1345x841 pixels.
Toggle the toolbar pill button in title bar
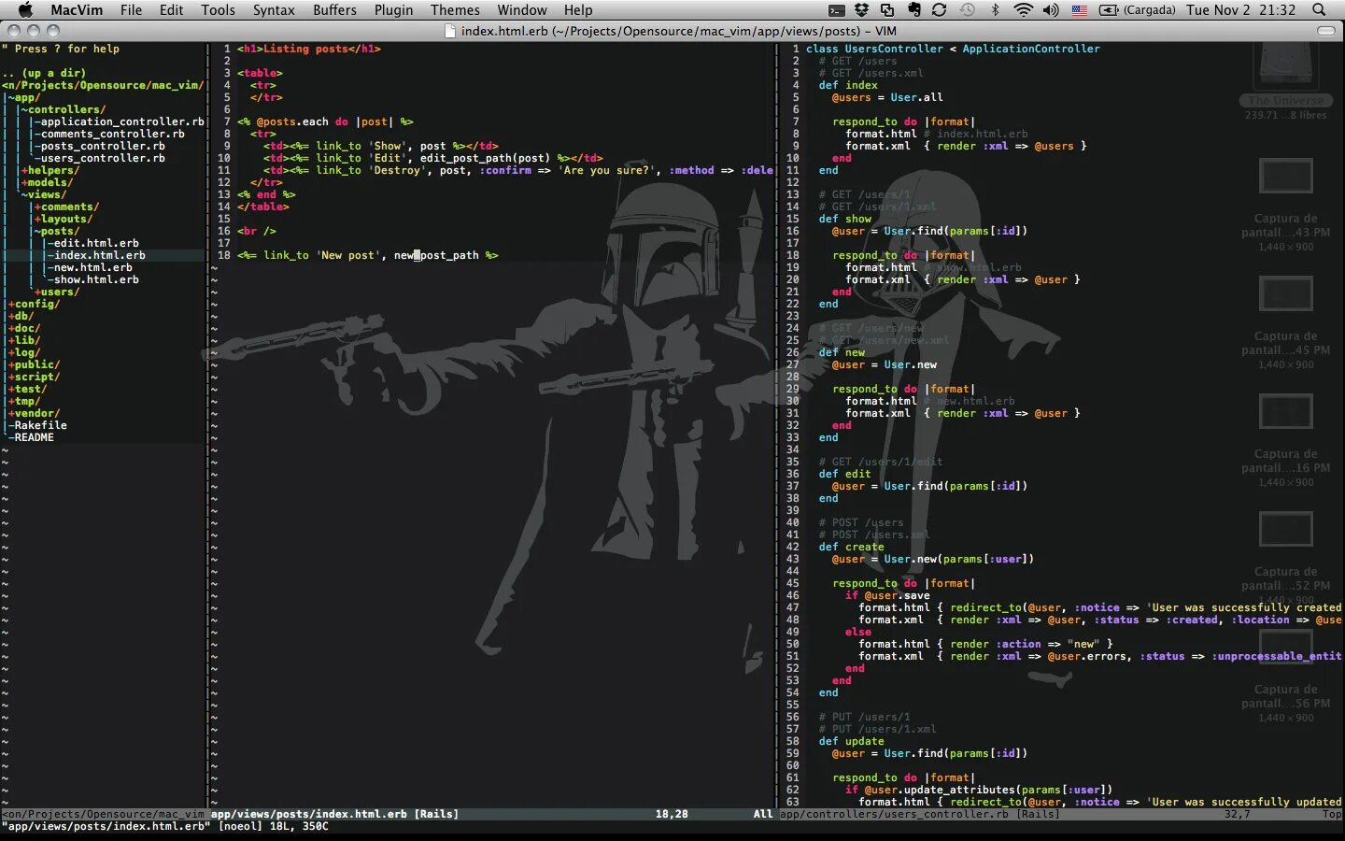[x=1325, y=31]
